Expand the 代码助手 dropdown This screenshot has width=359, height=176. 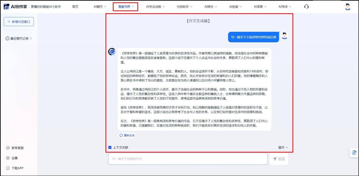(x=185, y=7)
